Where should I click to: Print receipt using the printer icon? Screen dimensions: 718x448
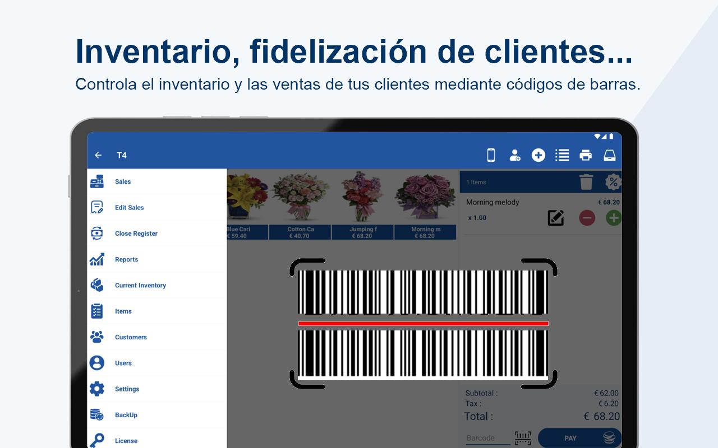coord(586,155)
